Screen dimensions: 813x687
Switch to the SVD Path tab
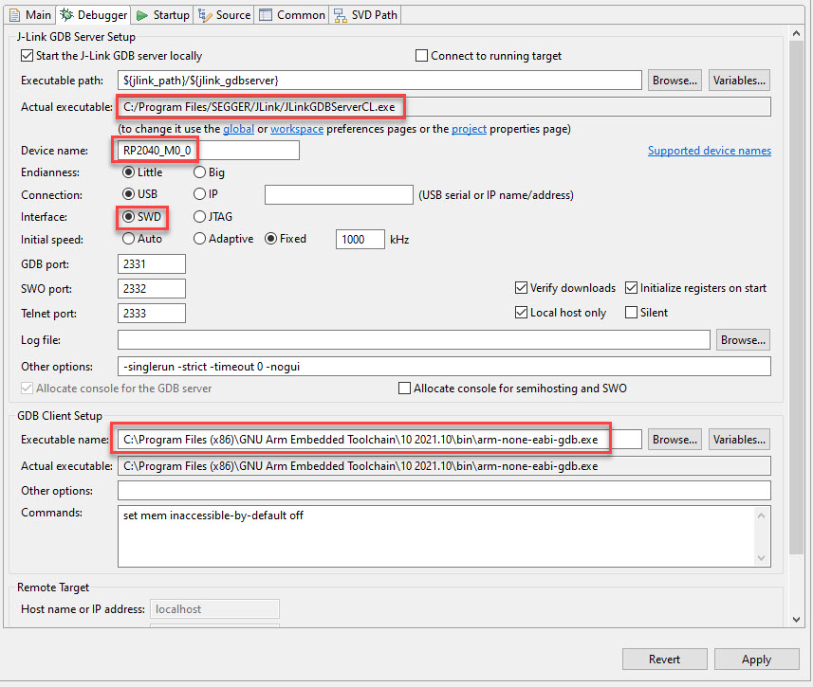tap(366, 15)
